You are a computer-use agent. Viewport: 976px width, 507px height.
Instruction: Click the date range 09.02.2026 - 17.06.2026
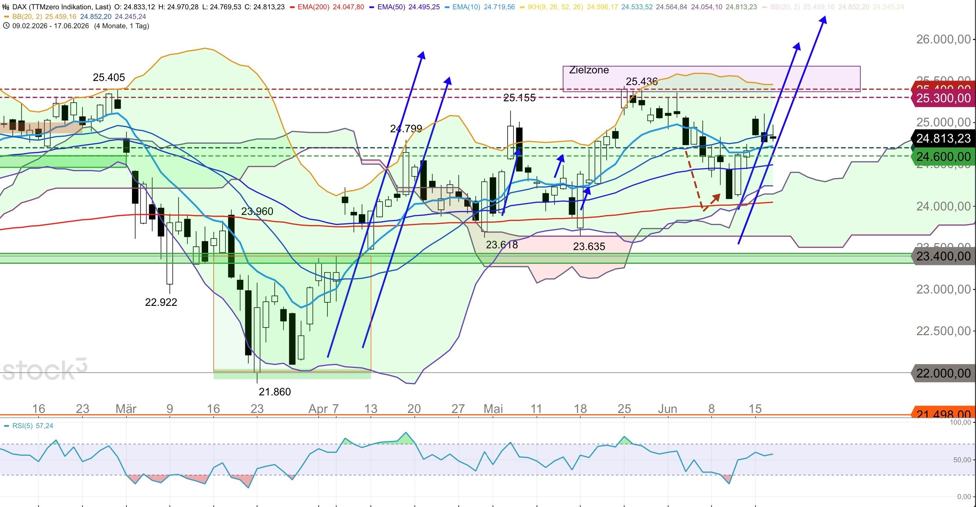tap(50, 26)
